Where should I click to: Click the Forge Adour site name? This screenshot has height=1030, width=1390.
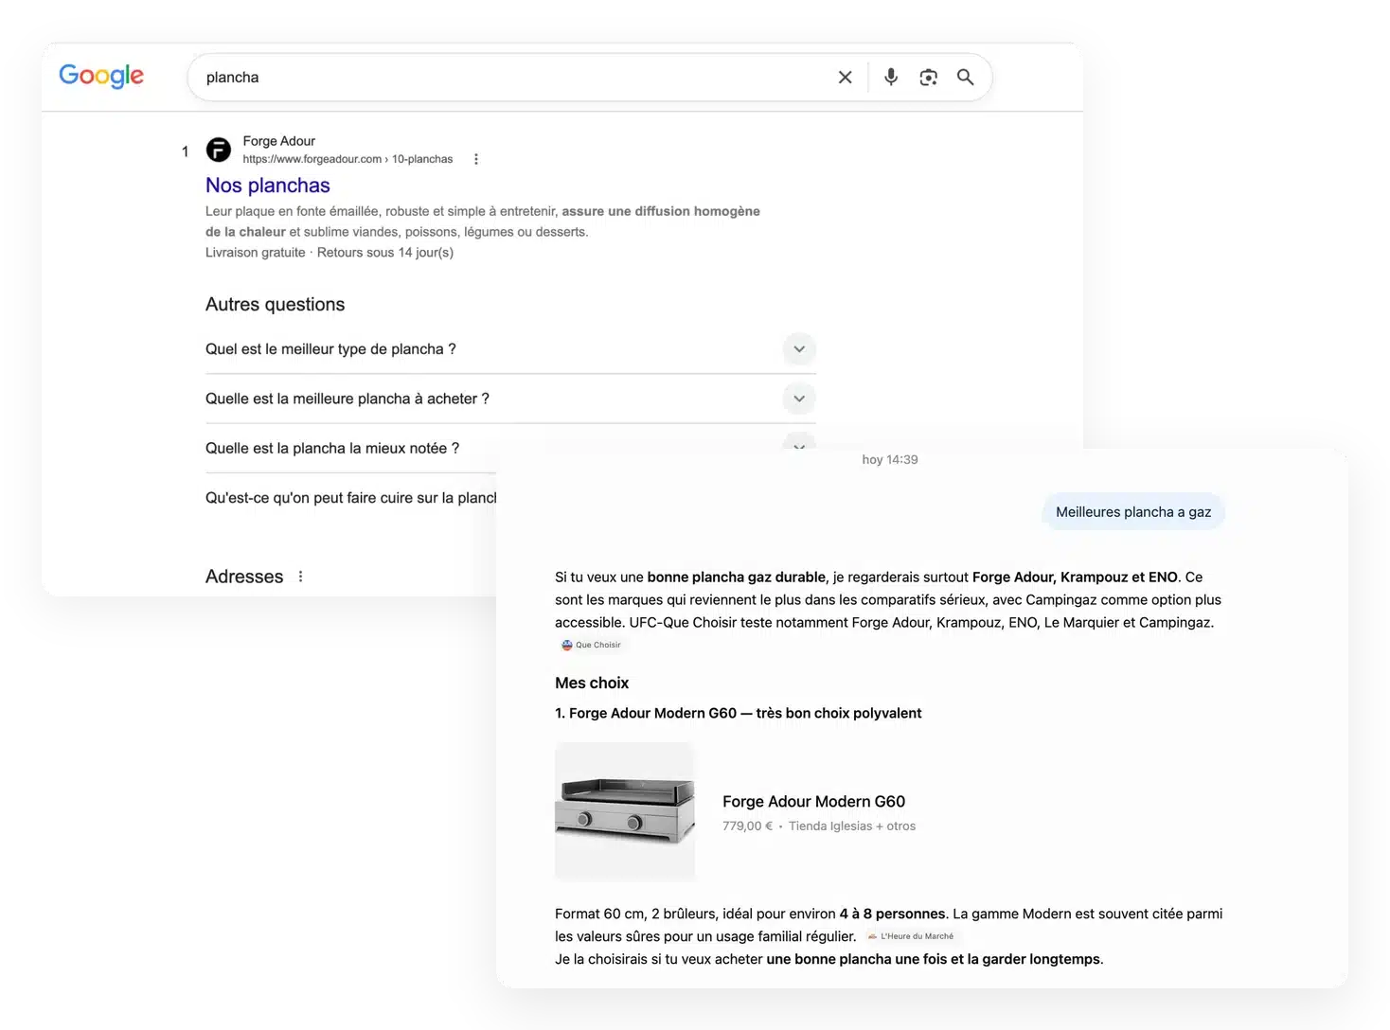click(x=279, y=141)
